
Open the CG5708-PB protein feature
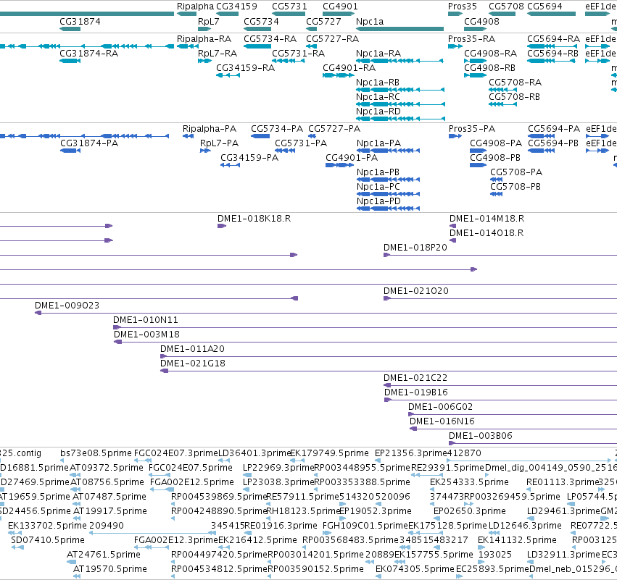[x=496, y=194]
